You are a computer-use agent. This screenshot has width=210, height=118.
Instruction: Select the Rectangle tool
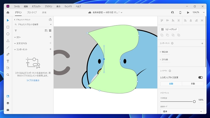(8, 27)
